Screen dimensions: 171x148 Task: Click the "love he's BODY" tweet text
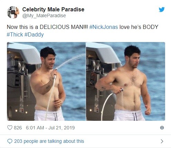pos(139,27)
